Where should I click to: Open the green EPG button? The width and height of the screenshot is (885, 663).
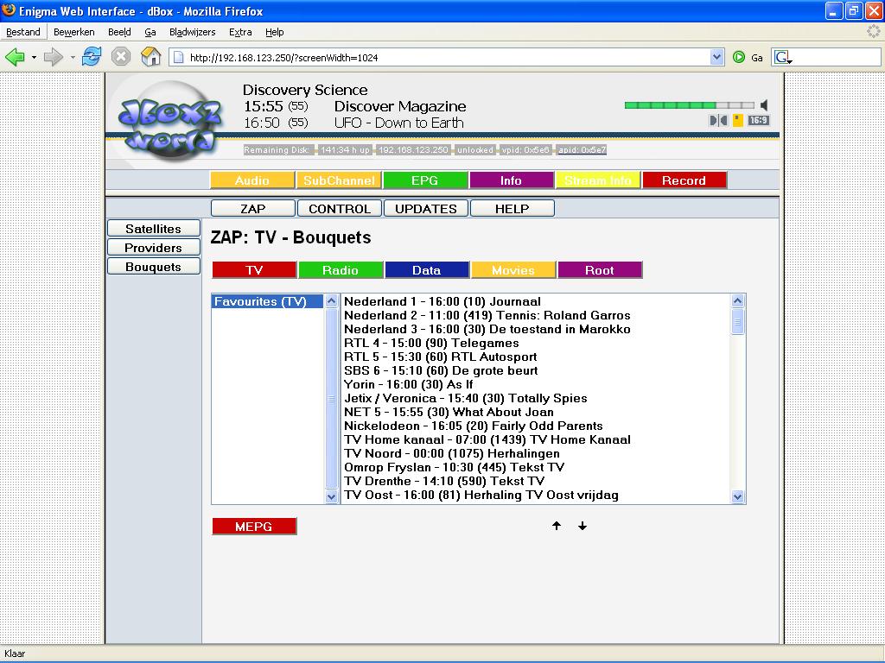[425, 180]
